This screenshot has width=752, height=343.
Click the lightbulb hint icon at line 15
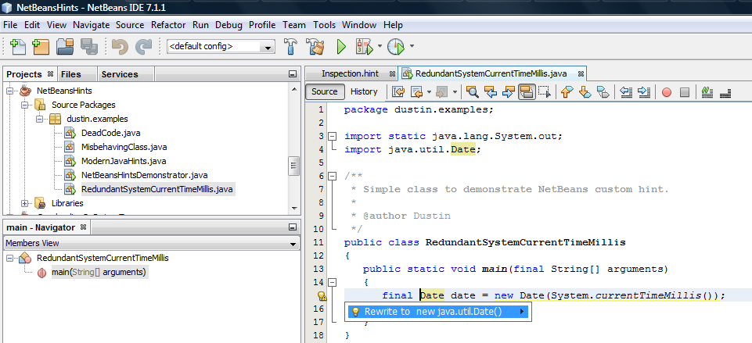(x=322, y=296)
